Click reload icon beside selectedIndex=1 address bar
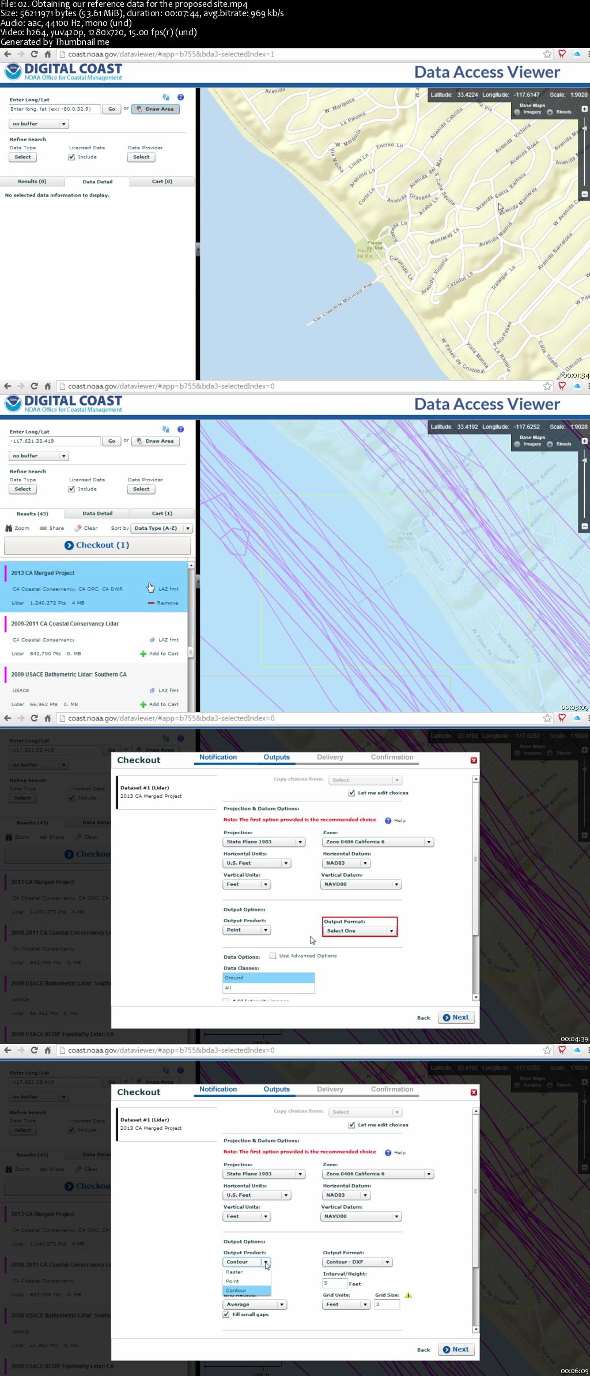 pyautogui.click(x=34, y=54)
